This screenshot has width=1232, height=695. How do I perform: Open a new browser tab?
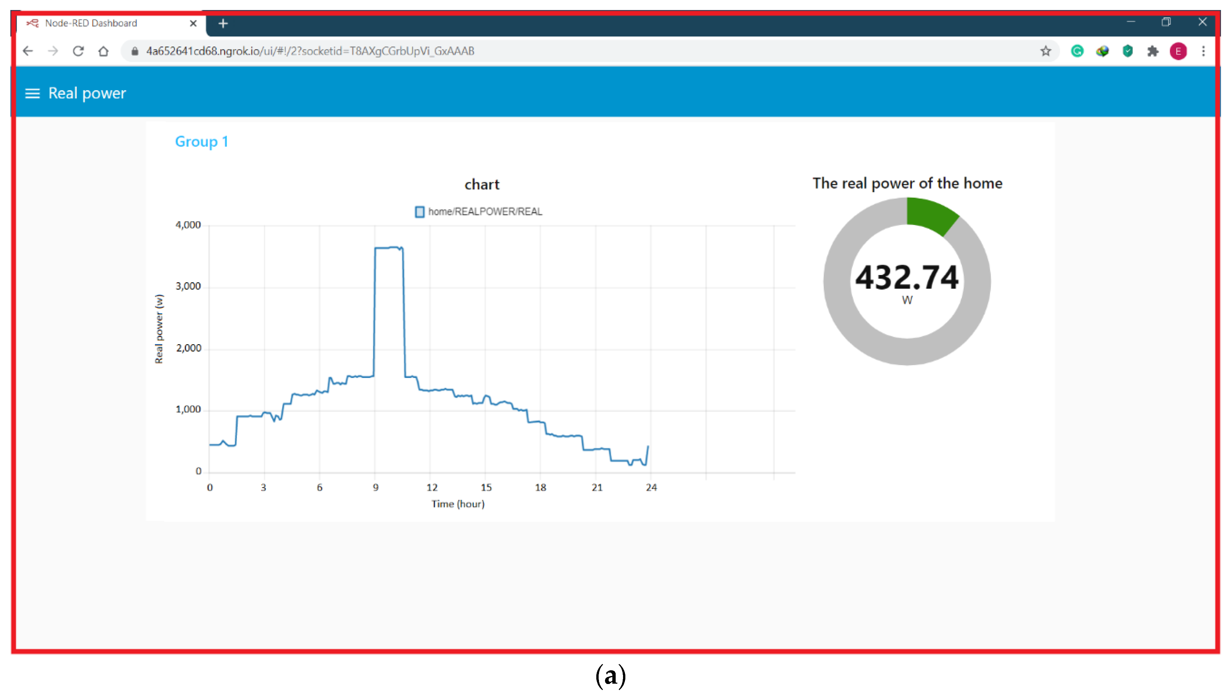223,23
